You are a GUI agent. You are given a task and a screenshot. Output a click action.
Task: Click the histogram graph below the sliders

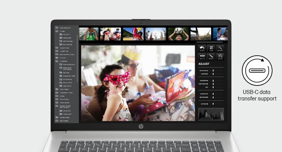coord(211,114)
